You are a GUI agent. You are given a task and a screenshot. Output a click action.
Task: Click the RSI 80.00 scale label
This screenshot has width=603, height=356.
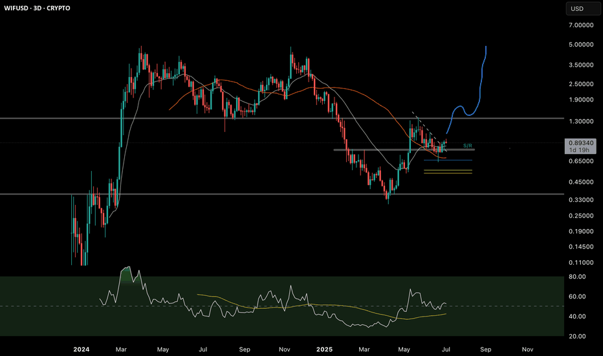point(577,277)
